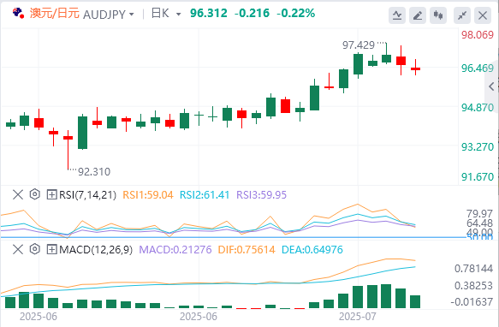Click the 93.270 price axis label

(478, 146)
